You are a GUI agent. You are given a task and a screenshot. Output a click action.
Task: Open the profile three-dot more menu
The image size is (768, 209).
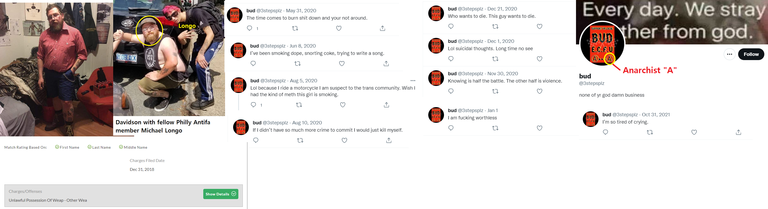(x=729, y=54)
